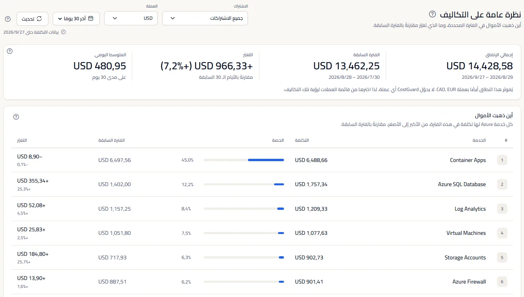Image resolution: width=524 pixels, height=297 pixels.
Task: Click the clock icon near cost data date
Action: tap(63, 32)
